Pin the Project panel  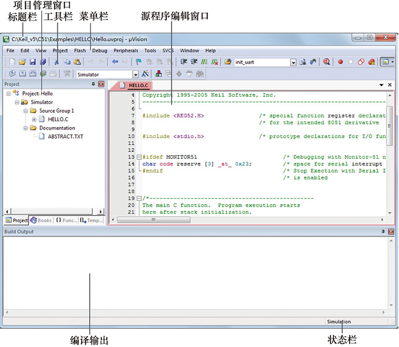93,84
